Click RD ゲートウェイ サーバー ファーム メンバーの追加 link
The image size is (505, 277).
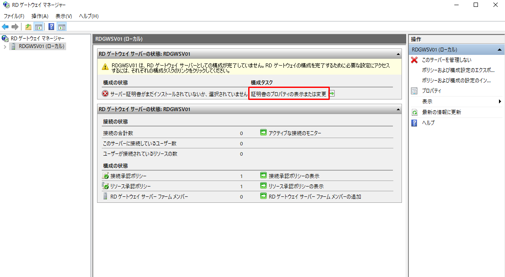coord(315,196)
